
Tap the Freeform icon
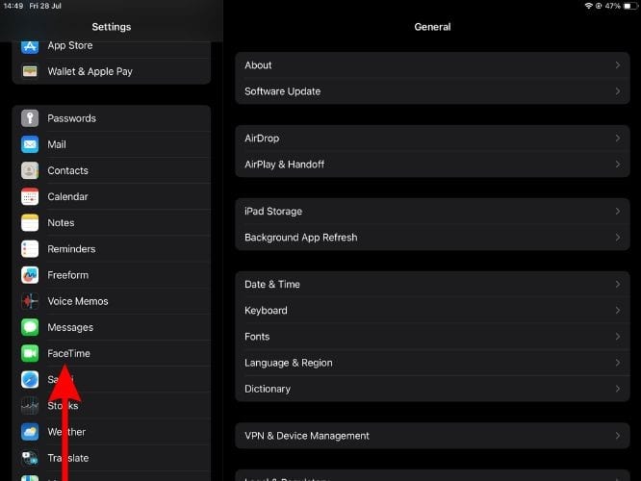pyautogui.click(x=30, y=275)
